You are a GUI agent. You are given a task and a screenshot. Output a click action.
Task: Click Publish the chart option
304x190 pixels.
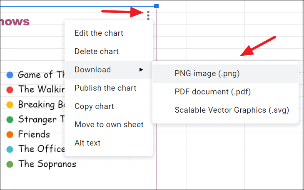coord(105,88)
